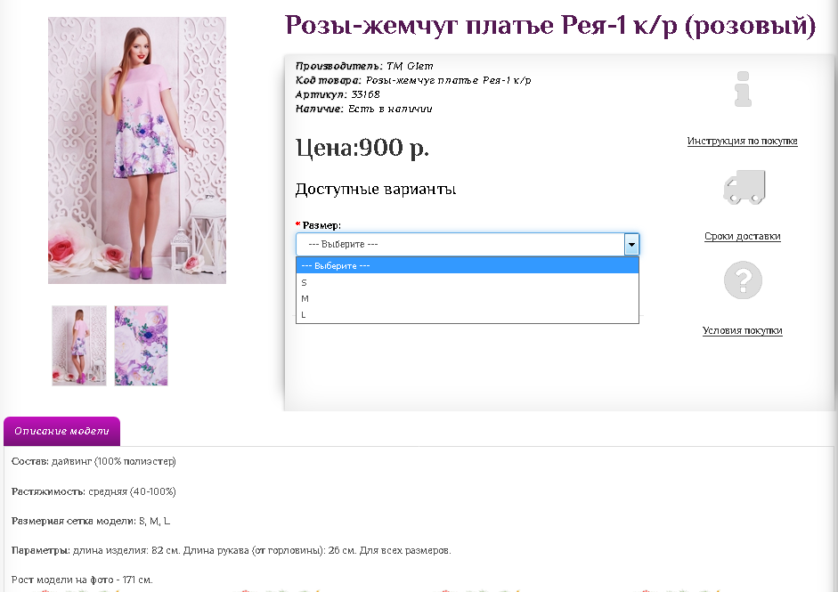Choose size S from the list
Screen dimensions: 838x592
(x=468, y=282)
